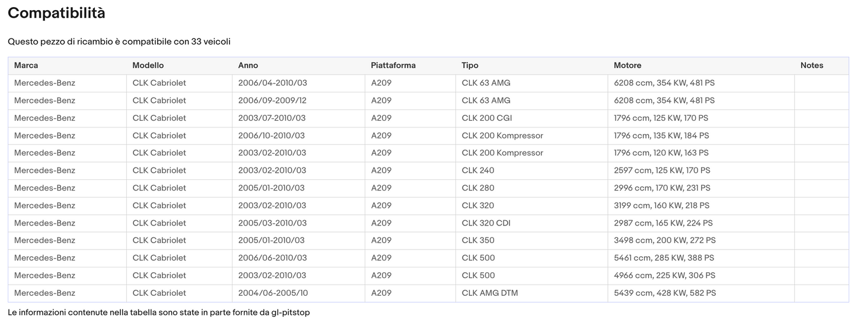Click the Modello column header
Screen dimensions: 857x326
point(148,66)
